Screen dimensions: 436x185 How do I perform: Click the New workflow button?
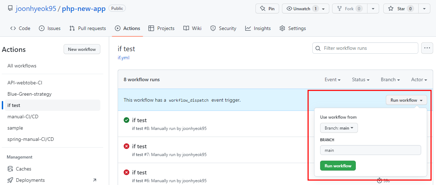tap(82, 49)
